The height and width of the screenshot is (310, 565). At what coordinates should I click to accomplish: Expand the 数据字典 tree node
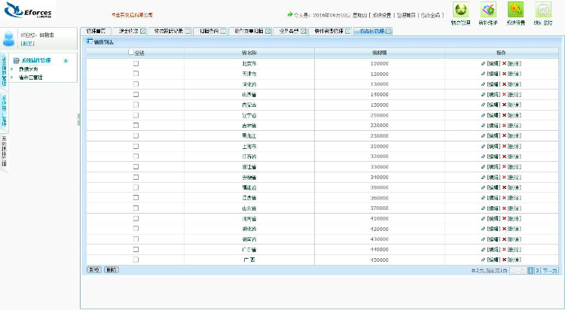(x=12, y=68)
